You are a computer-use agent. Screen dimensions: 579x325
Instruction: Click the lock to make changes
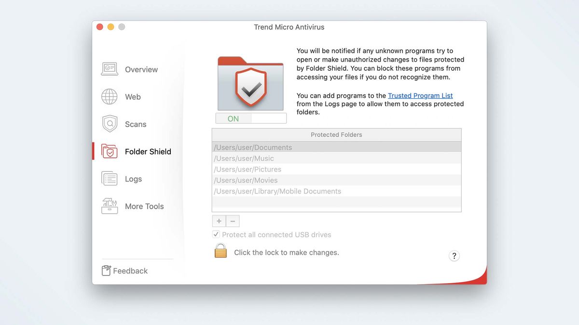(220, 251)
